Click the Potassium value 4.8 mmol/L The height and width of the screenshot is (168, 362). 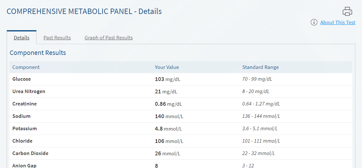click(168, 129)
